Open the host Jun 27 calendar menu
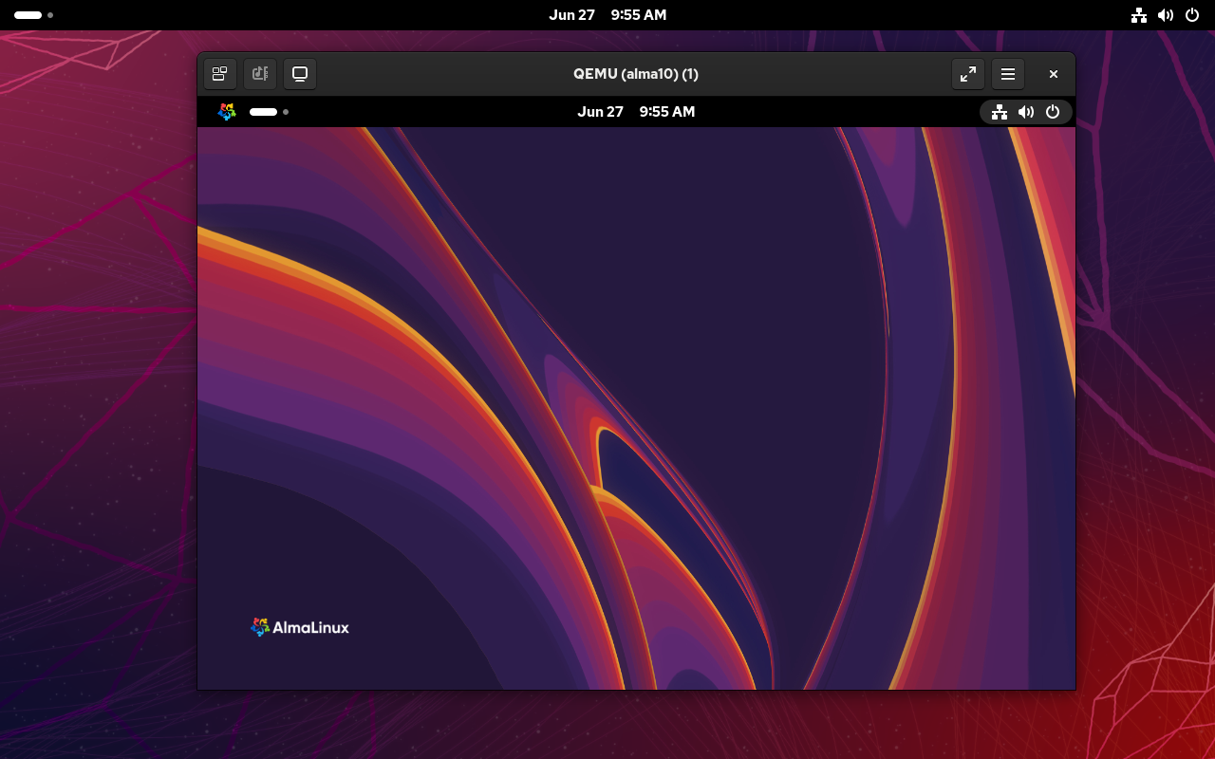The image size is (1215, 759). (x=607, y=14)
